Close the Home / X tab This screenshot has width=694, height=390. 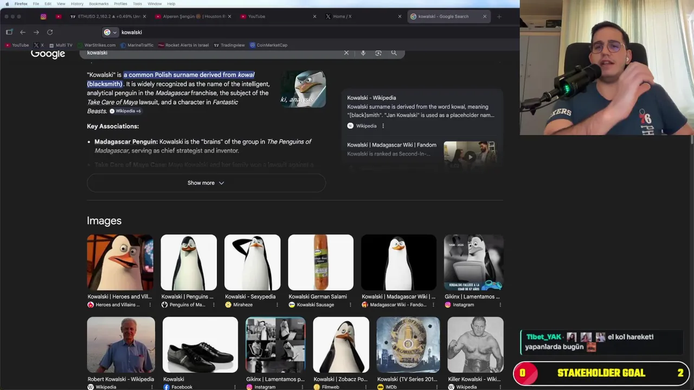400,16
